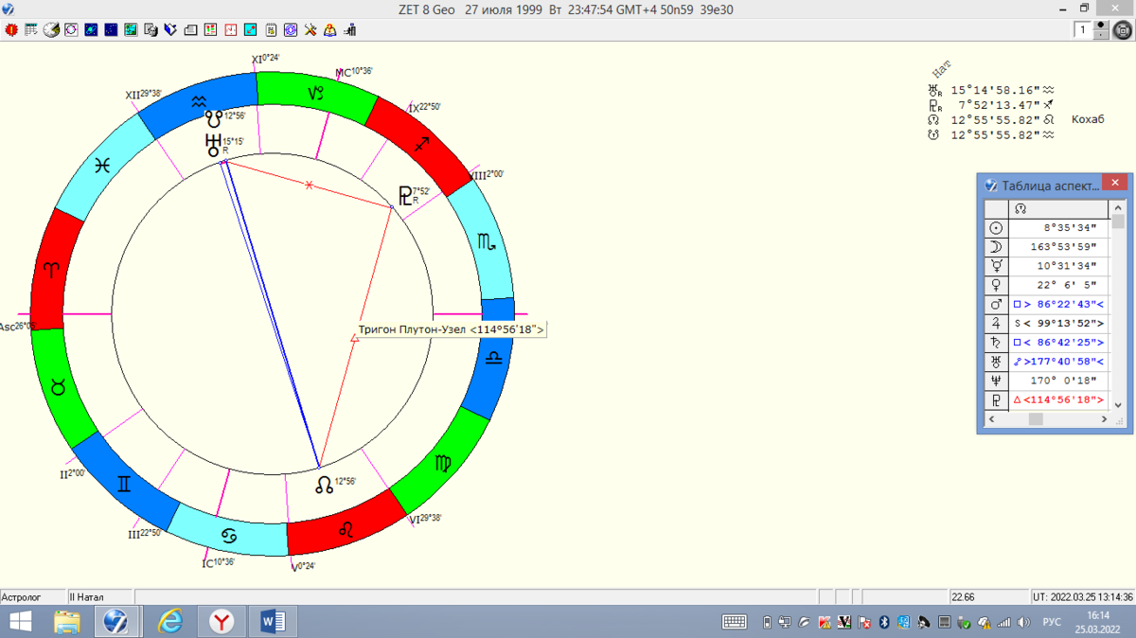Open Internet Explorer from taskbar
1136x638 pixels.
pyautogui.click(x=171, y=622)
